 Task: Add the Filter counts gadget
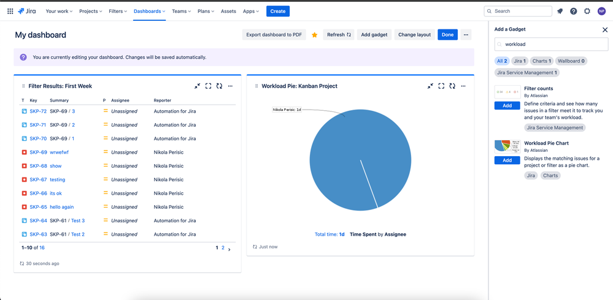[x=507, y=106]
